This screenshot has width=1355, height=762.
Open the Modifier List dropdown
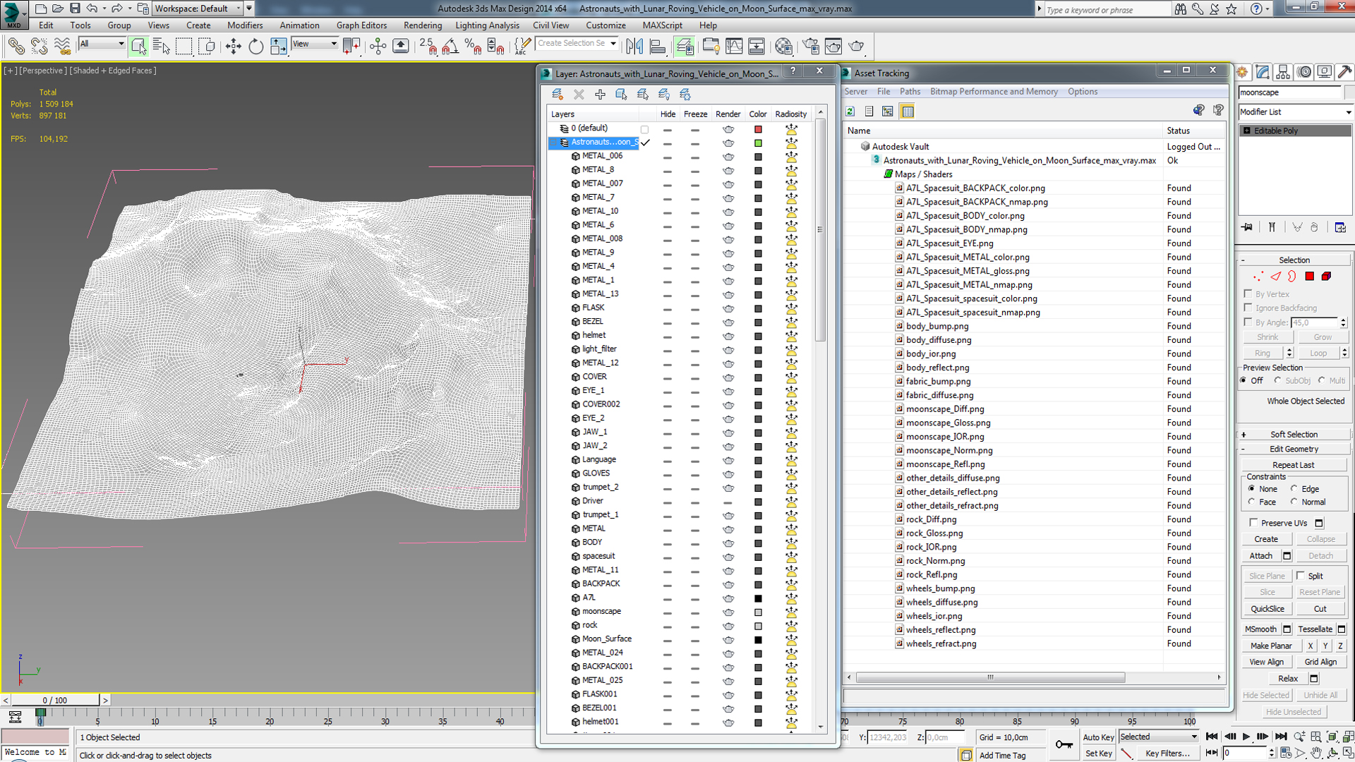click(x=1296, y=112)
